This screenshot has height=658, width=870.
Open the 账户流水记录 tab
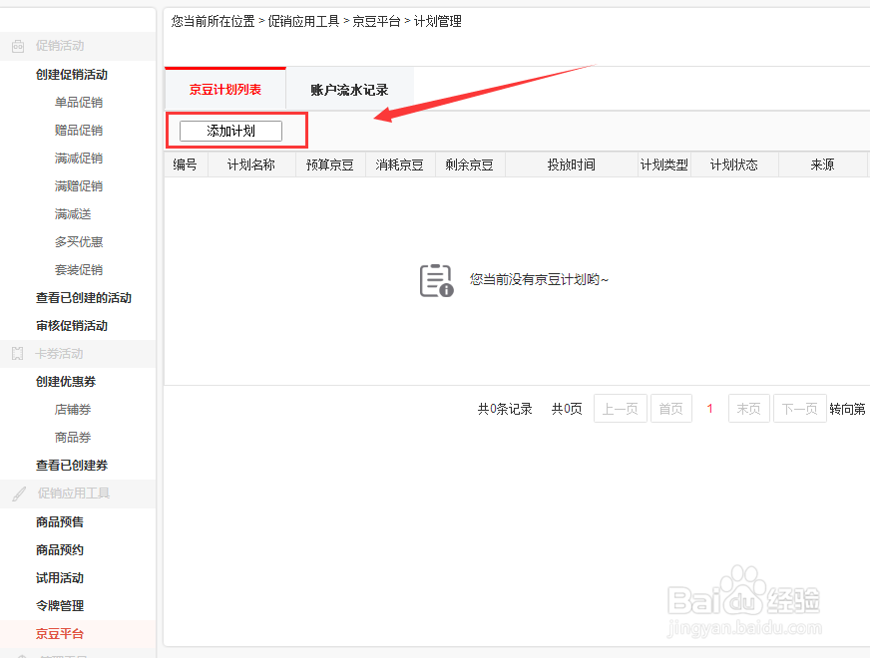(349, 90)
